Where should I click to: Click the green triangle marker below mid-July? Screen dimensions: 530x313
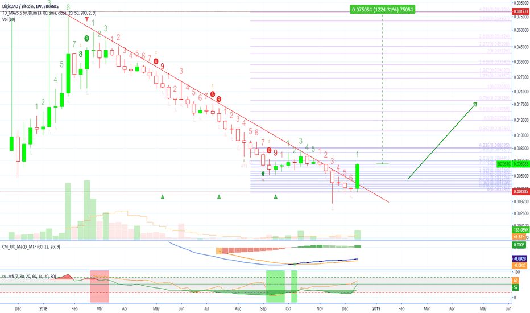219,196
